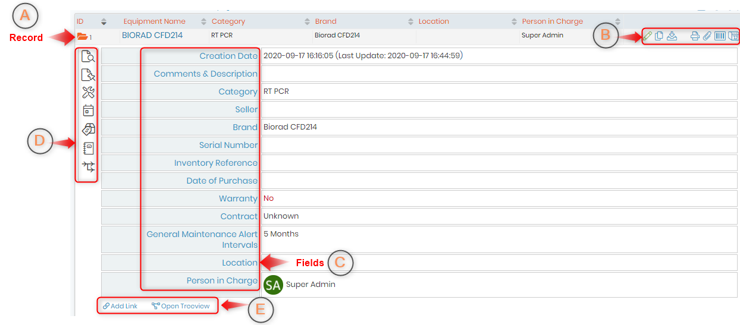Image resolution: width=740 pixels, height=325 pixels.
Task: Click the Brand column header
Action: pos(326,21)
